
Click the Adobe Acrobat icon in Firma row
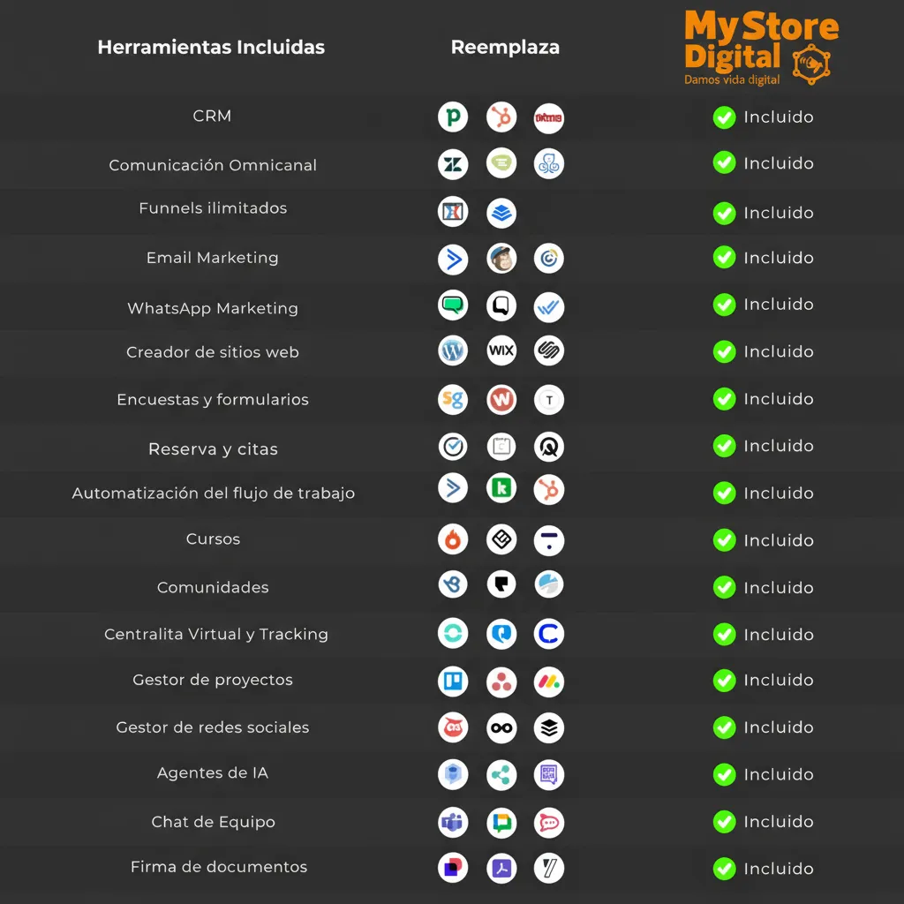tap(501, 869)
